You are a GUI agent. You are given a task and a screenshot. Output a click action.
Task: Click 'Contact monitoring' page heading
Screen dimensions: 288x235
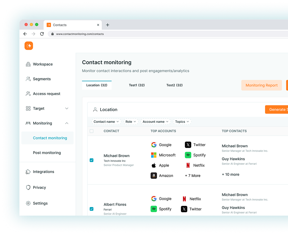(x=107, y=63)
